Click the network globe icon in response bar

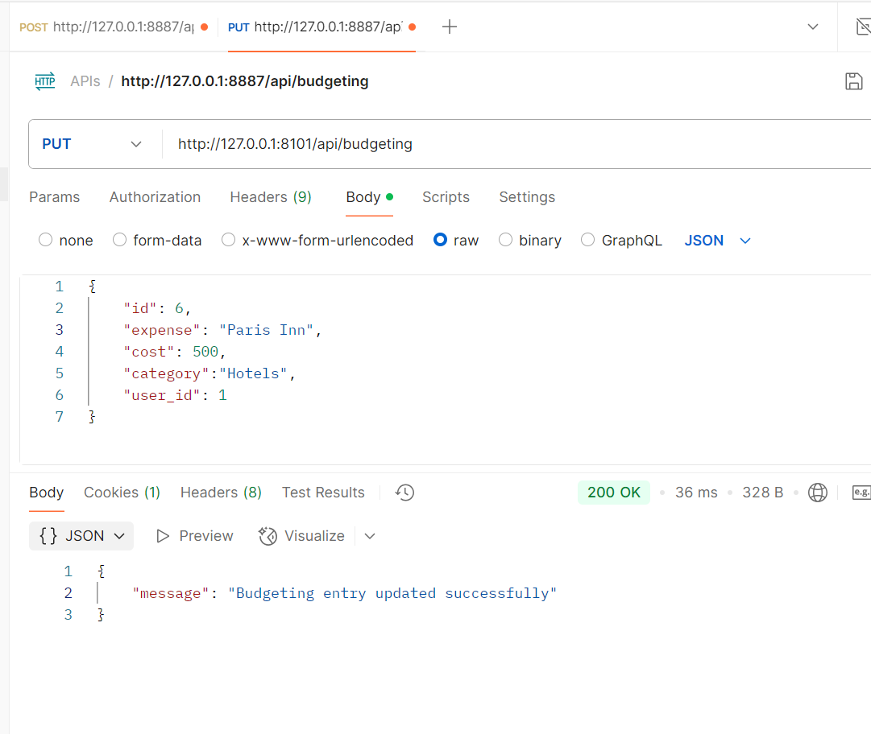point(817,492)
